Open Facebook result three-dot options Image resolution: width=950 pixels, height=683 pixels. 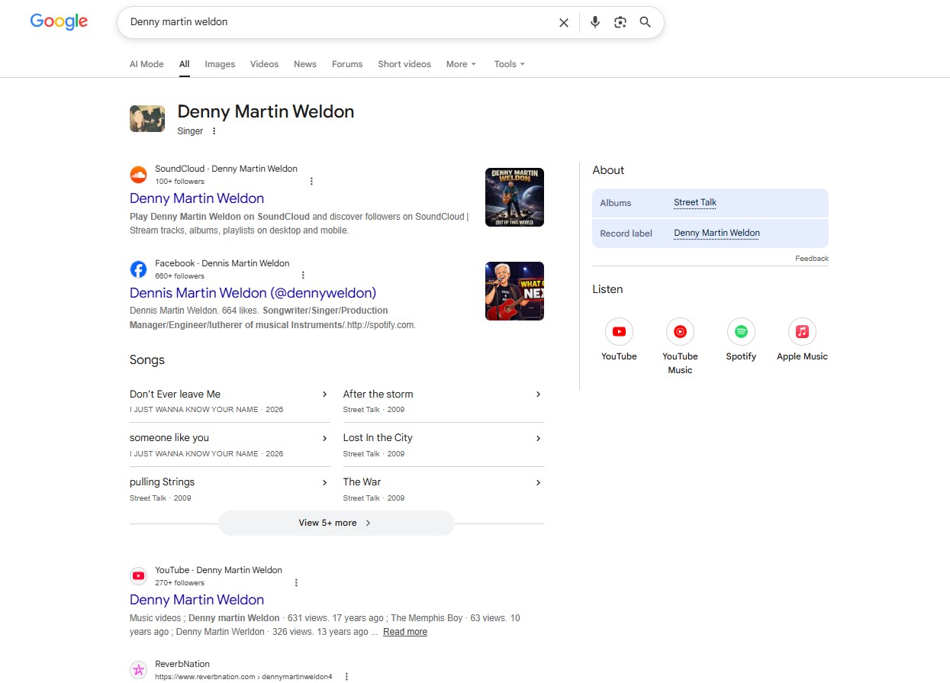tap(303, 275)
